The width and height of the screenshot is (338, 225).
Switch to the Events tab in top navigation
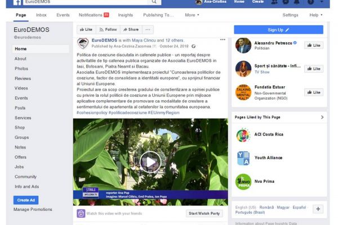63,15
